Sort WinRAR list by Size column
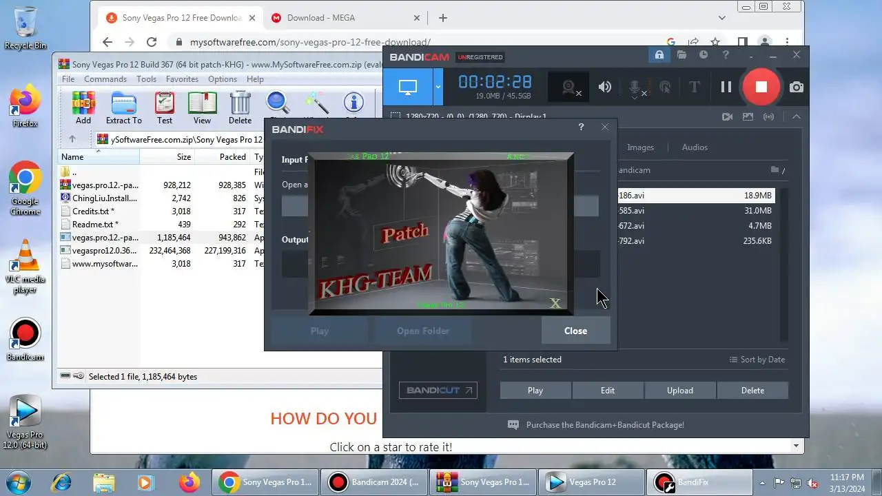Image resolution: width=882 pixels, height=496 pixels. [167, 157]
